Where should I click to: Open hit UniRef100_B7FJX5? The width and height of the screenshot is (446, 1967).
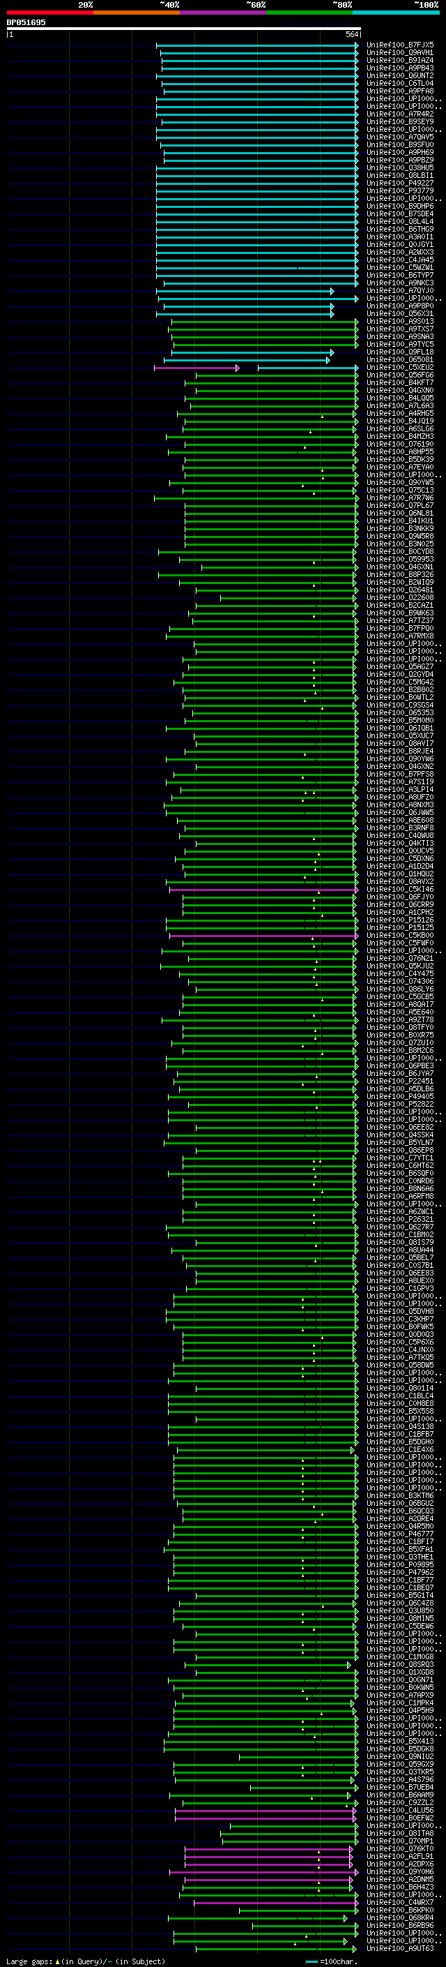tap(400, 45)
